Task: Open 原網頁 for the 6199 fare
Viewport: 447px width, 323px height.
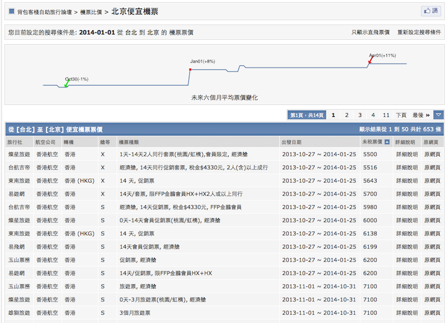Action: pos(432,246)
